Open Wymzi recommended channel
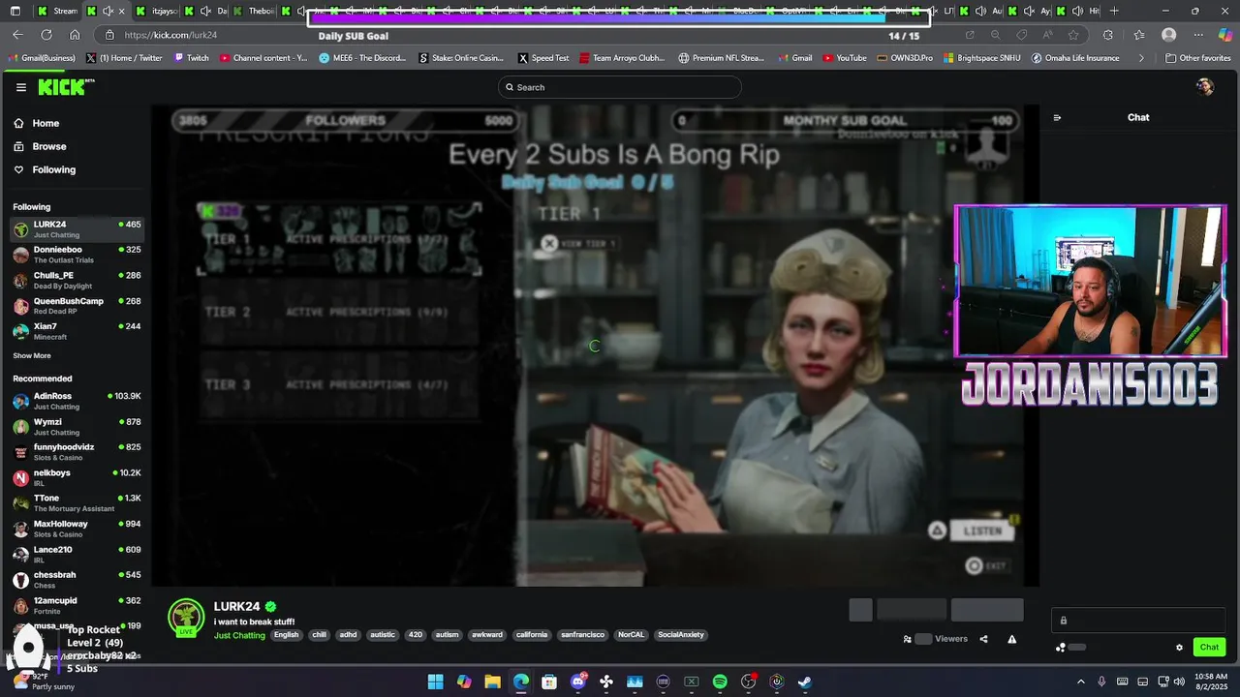The height and width of the screenshot is (697, 1240). 76,427
